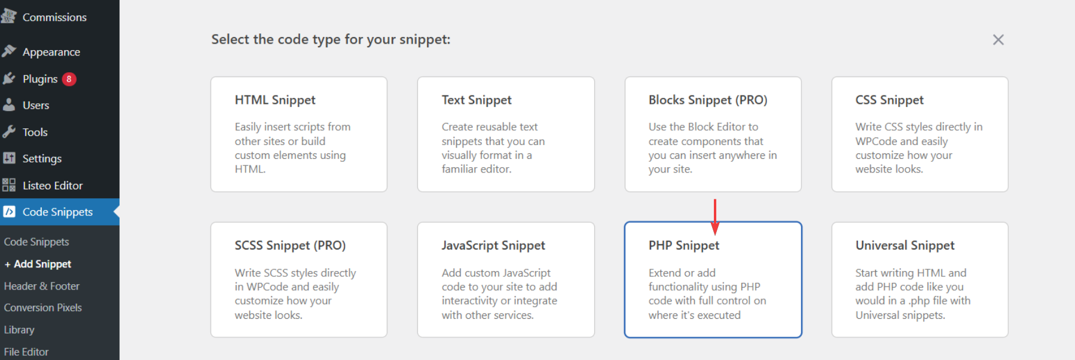Click the Users person icon

click(x=9, y=105)
